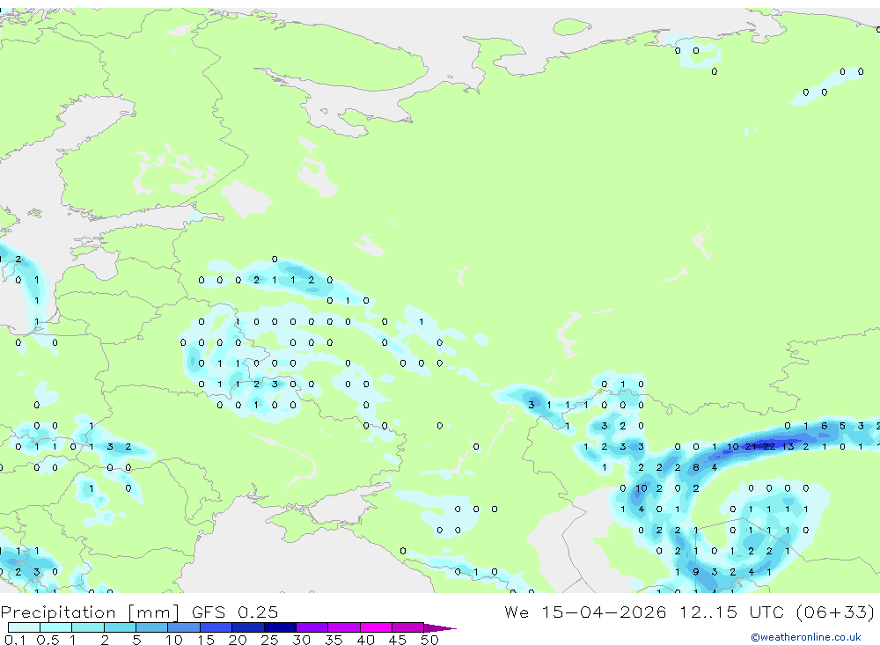Click the '50' legend scale label
Image resolution: width=880 pixels, height=645 pixels.
[x=429, y=640]
